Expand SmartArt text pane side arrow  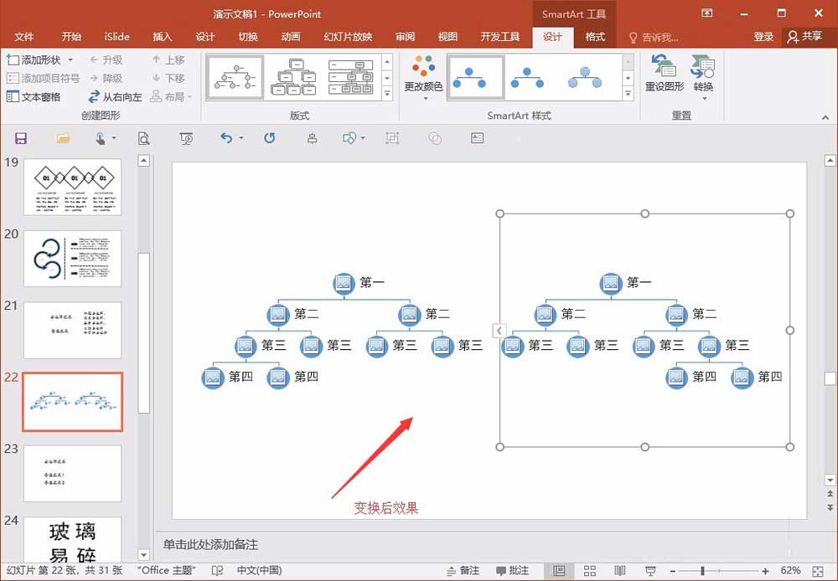(499, 331)
